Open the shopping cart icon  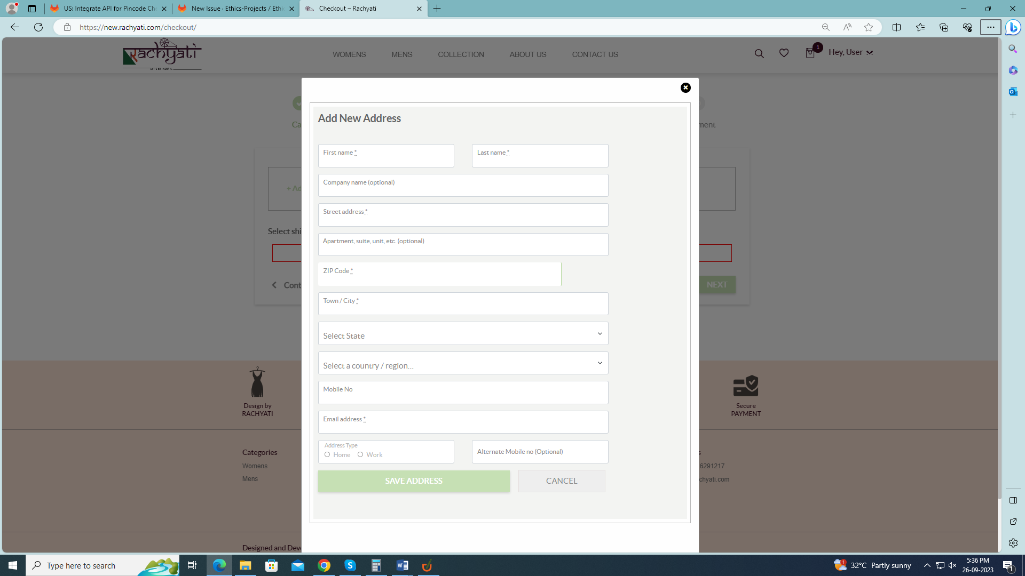(810, 53)
